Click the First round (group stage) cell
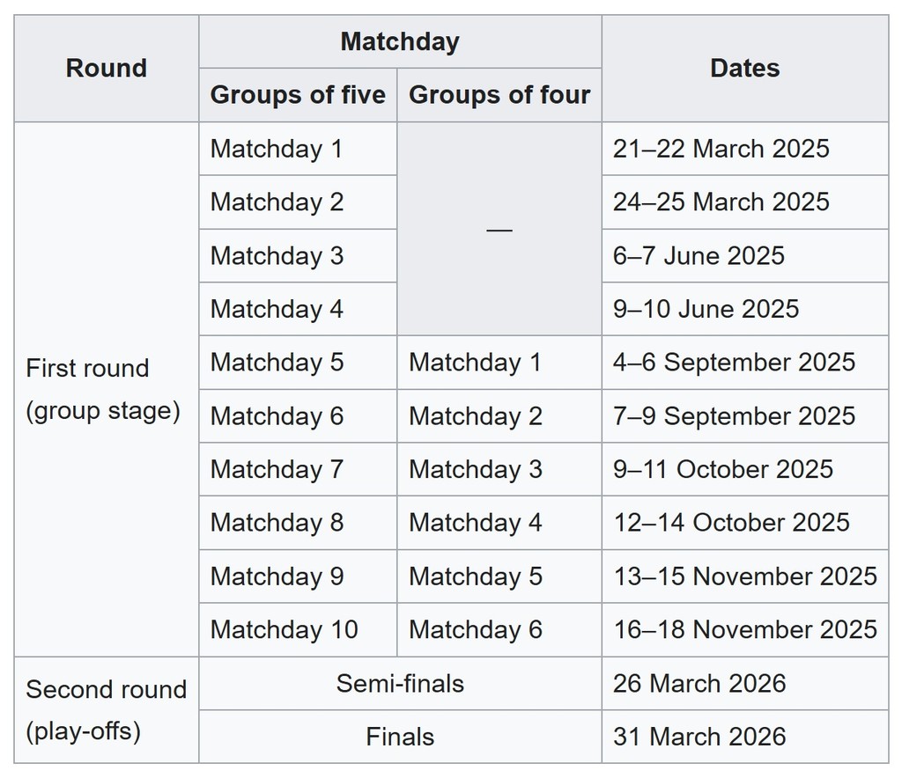This screenshot has height=778, width=902. point(103,389)
